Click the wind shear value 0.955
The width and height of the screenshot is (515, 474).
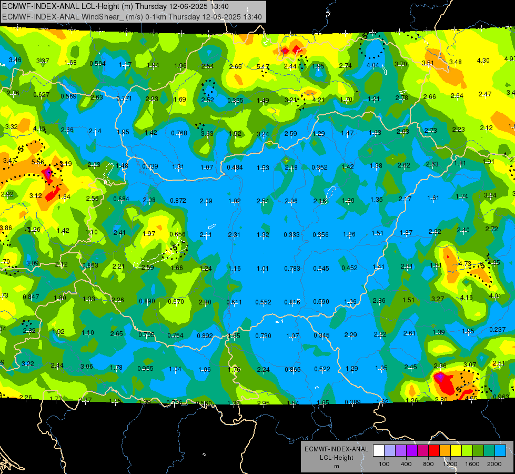pos(146,369)
